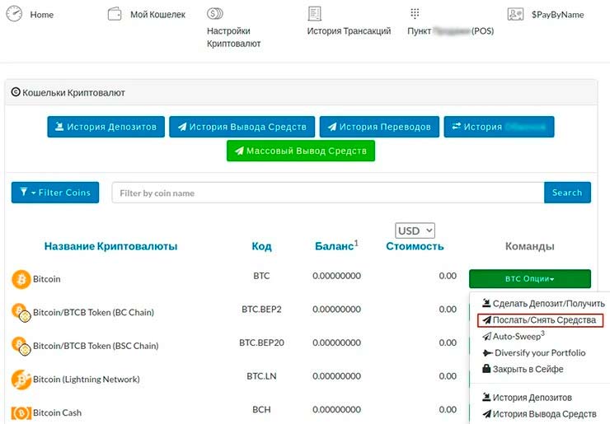The height and width of the screenshot is (424, 610).
Task: Expand the Filter Coins dropdown
Action: pos(55,193)
